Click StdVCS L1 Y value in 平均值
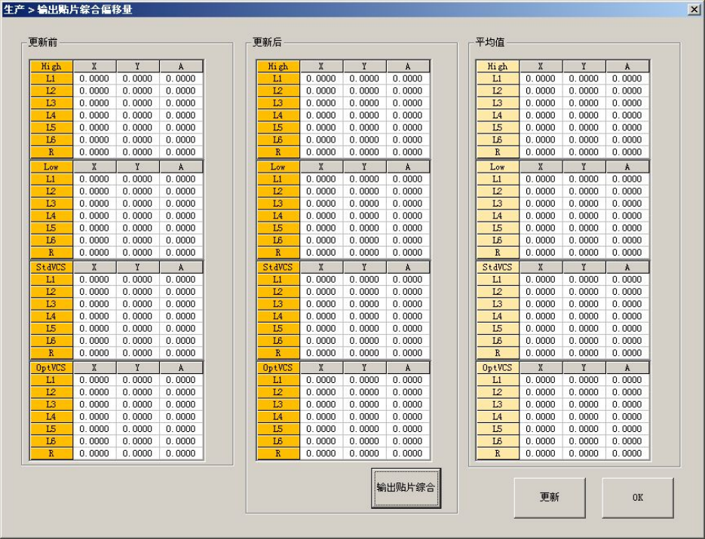 [x=584, y=280]
